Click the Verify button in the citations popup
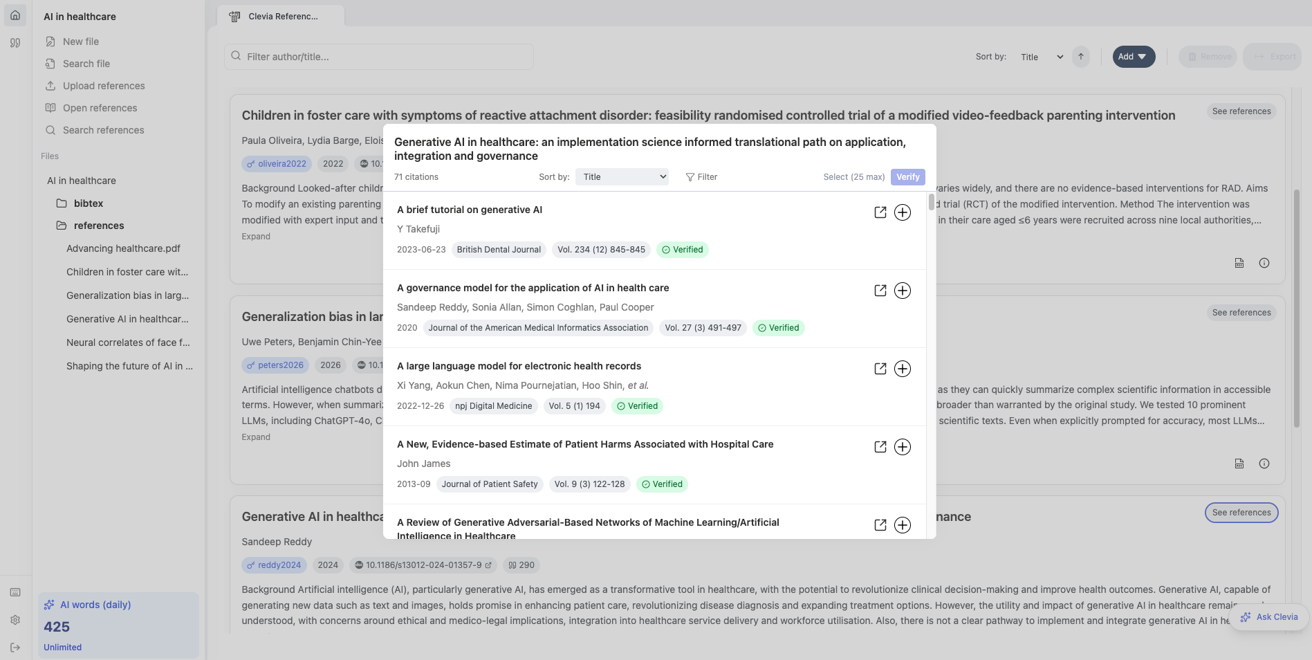The image size is (1312, 660). (x=907, y=177)
